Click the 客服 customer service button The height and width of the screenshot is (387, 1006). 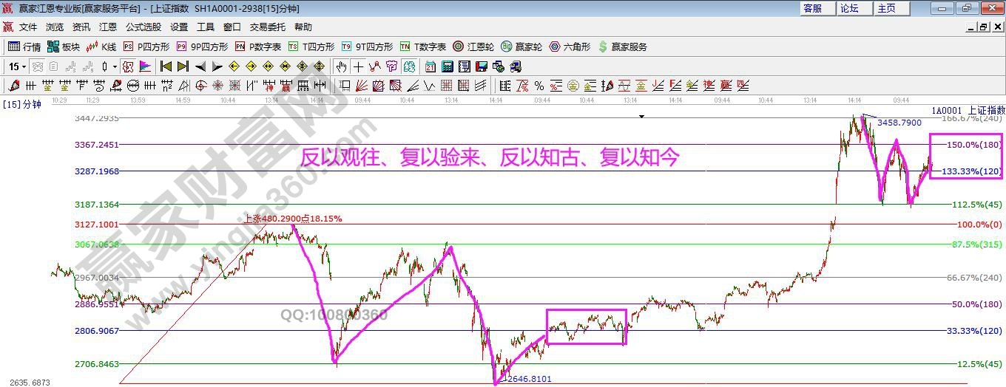tap(812, 8)
